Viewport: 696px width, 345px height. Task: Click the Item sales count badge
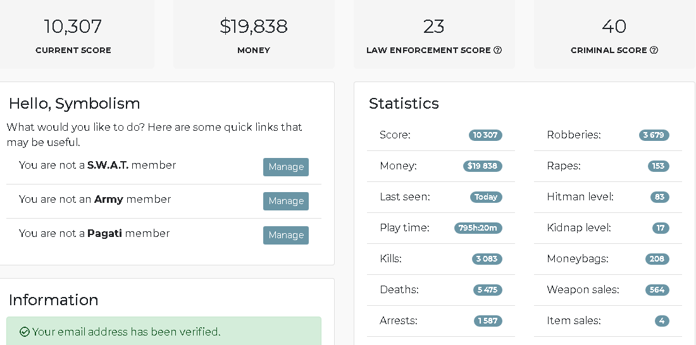(x=662, y=320)
